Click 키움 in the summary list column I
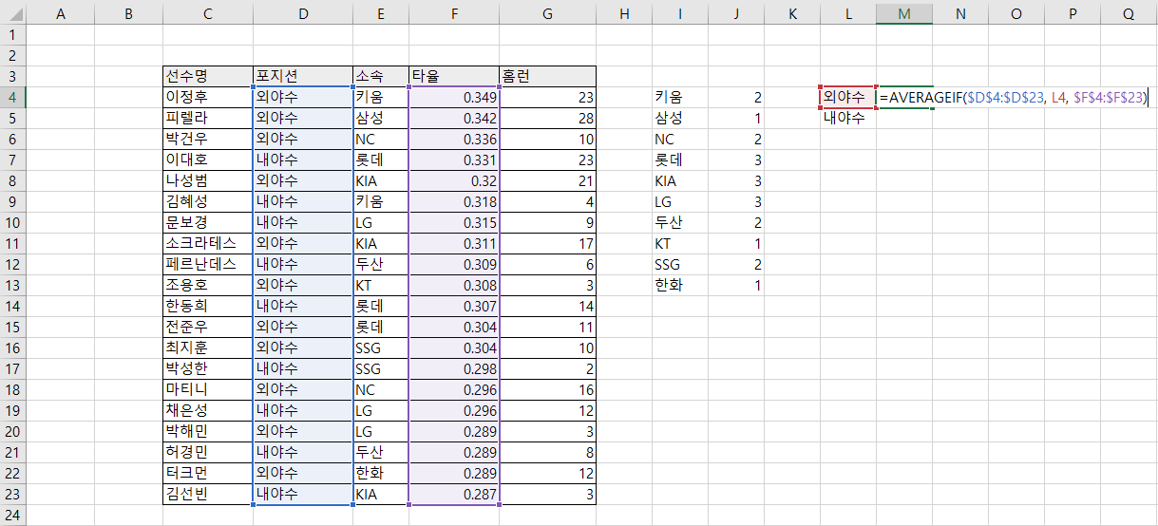This screenshot has height=526, width=1158. (680, 97)
